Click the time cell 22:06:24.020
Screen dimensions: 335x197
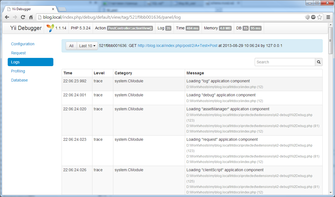click(x=75, y=109)
